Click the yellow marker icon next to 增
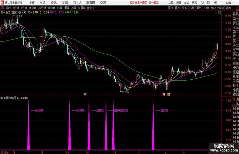239x154 pixels. pyautogui.click(x=169, y=94)
